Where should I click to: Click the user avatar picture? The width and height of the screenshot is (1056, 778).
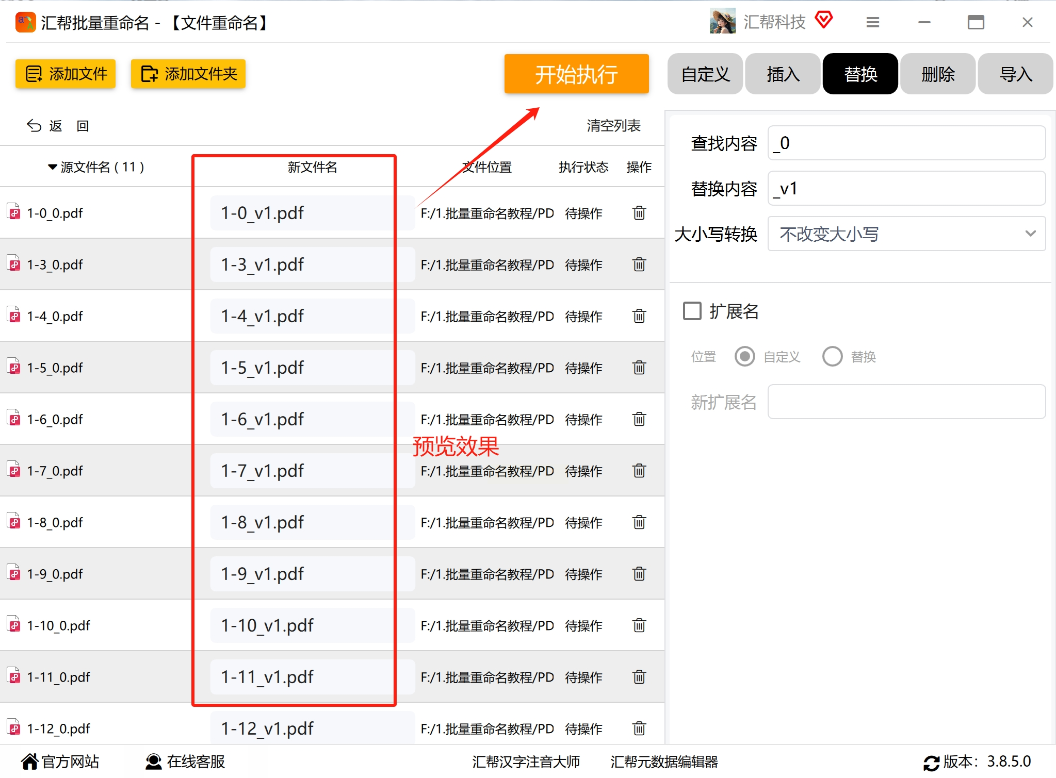(x=722, y=21)
